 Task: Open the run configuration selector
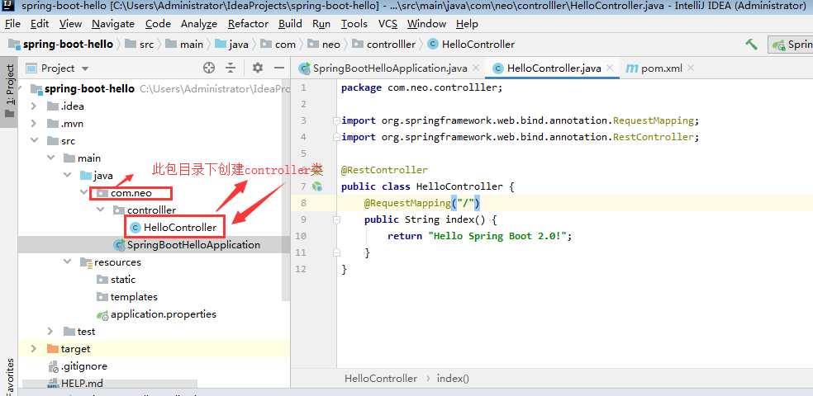(x=790, y=45)
